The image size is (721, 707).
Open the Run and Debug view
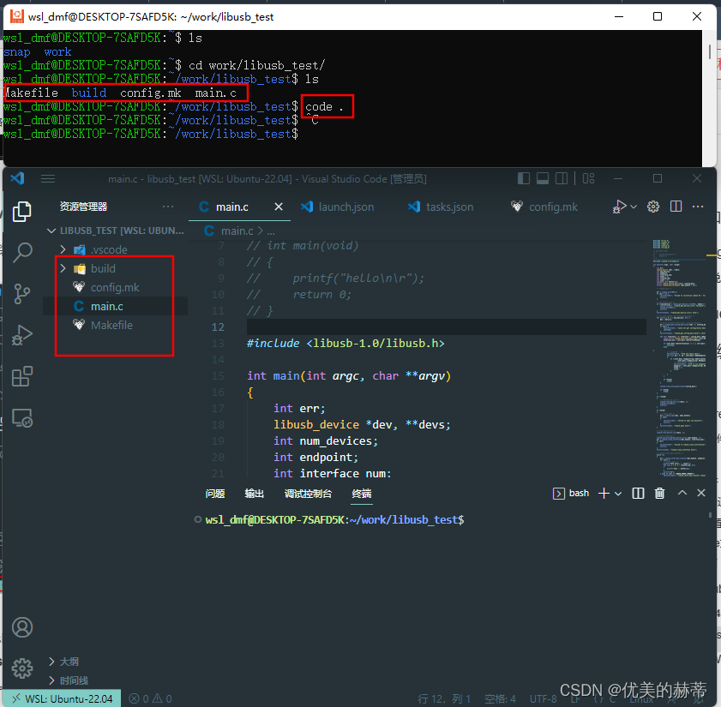click(x=21, y=335)
